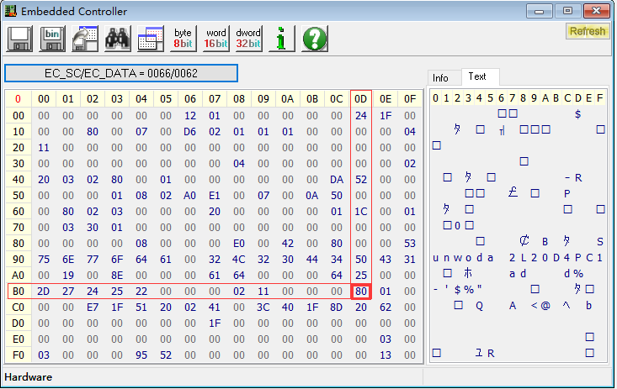The height and width of the screenshot is (389, 617).
Task: Switch to dword 32bit display mode
Action: tap(248, 38)
